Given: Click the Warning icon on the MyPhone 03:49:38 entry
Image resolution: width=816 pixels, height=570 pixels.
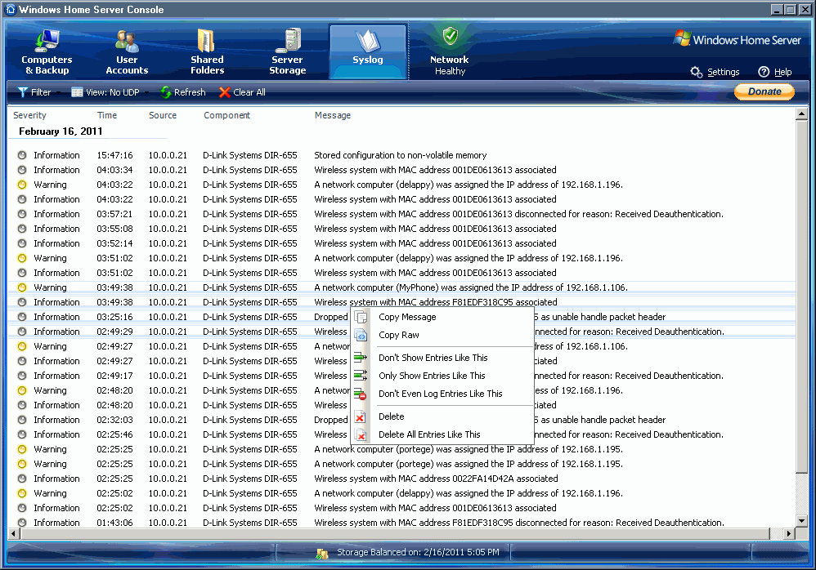Looking at the screenshot, I should coord(22,287).
